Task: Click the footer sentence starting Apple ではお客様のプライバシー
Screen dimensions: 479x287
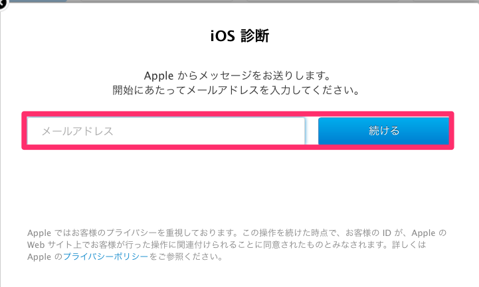Action: tap(237, 233)
